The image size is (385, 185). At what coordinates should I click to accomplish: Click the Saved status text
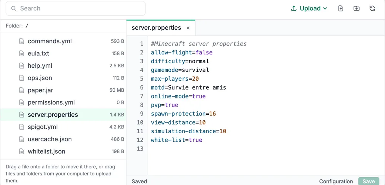coord(139,181)
